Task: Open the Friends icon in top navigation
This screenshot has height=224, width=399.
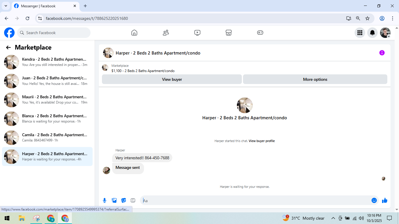Action: 166,33
